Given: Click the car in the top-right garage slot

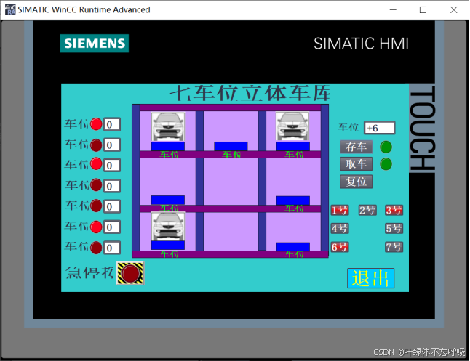Looking at the screenshot, I should click(292, 126).
